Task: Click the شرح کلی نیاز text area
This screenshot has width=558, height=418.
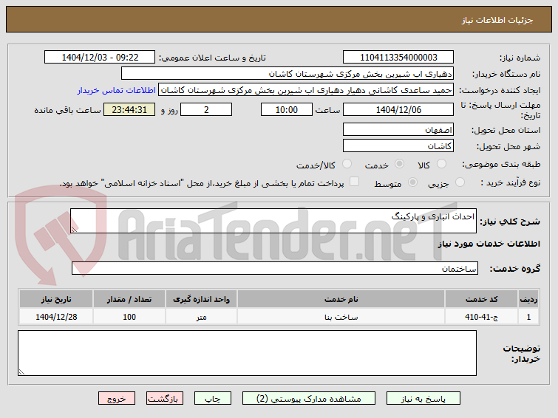Action: (273, 221)
